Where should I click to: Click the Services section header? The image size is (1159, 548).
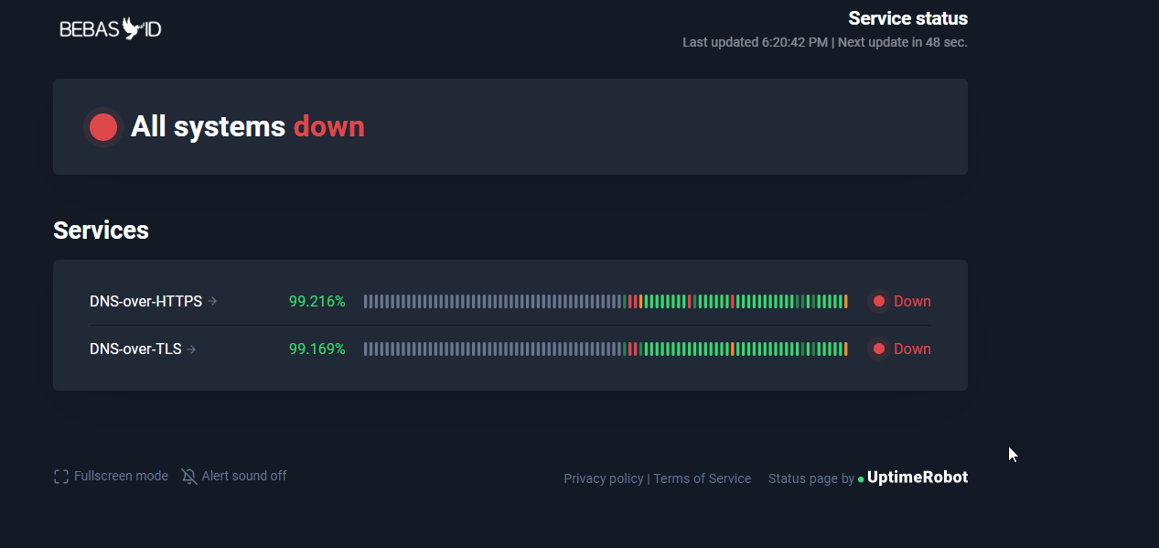pos(101,231)
